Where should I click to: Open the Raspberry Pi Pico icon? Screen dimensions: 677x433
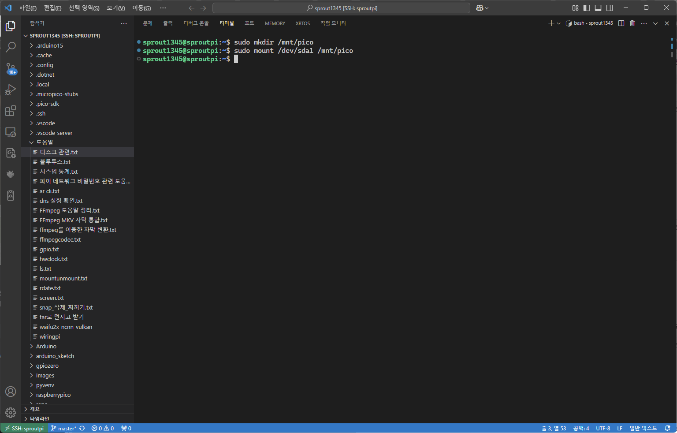click(x=11, y=174)
